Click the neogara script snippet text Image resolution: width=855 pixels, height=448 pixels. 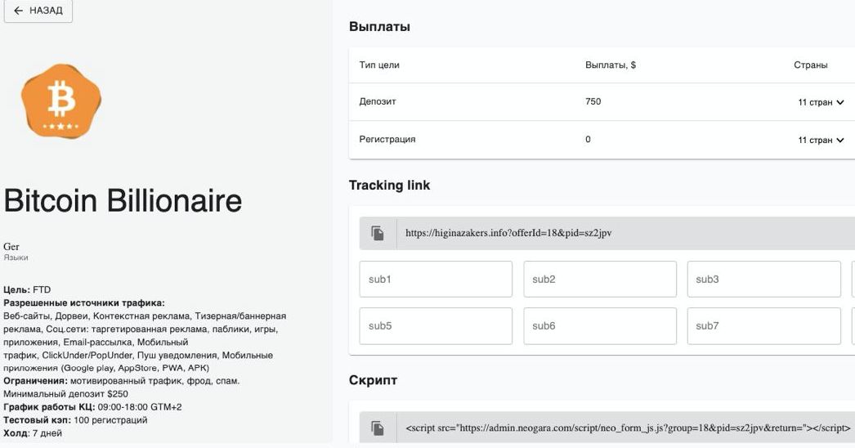(628, 428)
